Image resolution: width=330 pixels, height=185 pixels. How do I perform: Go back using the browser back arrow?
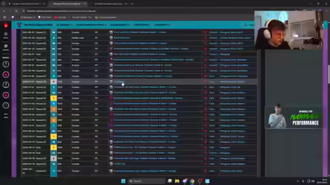coord(4,11)
